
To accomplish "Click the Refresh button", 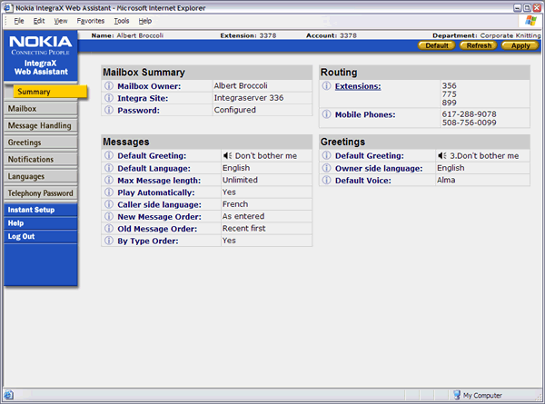I will [x=479, y=45].
